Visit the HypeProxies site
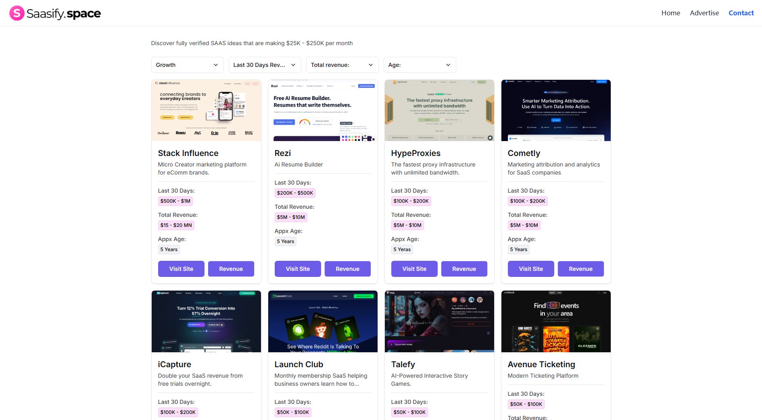The width and height of the screenshot is (762, 420). pyautogui.click(x=414, y=269)
